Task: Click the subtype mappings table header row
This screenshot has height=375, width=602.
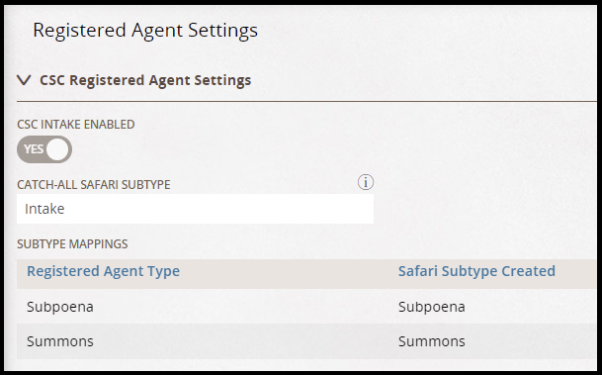Action: 306,274
